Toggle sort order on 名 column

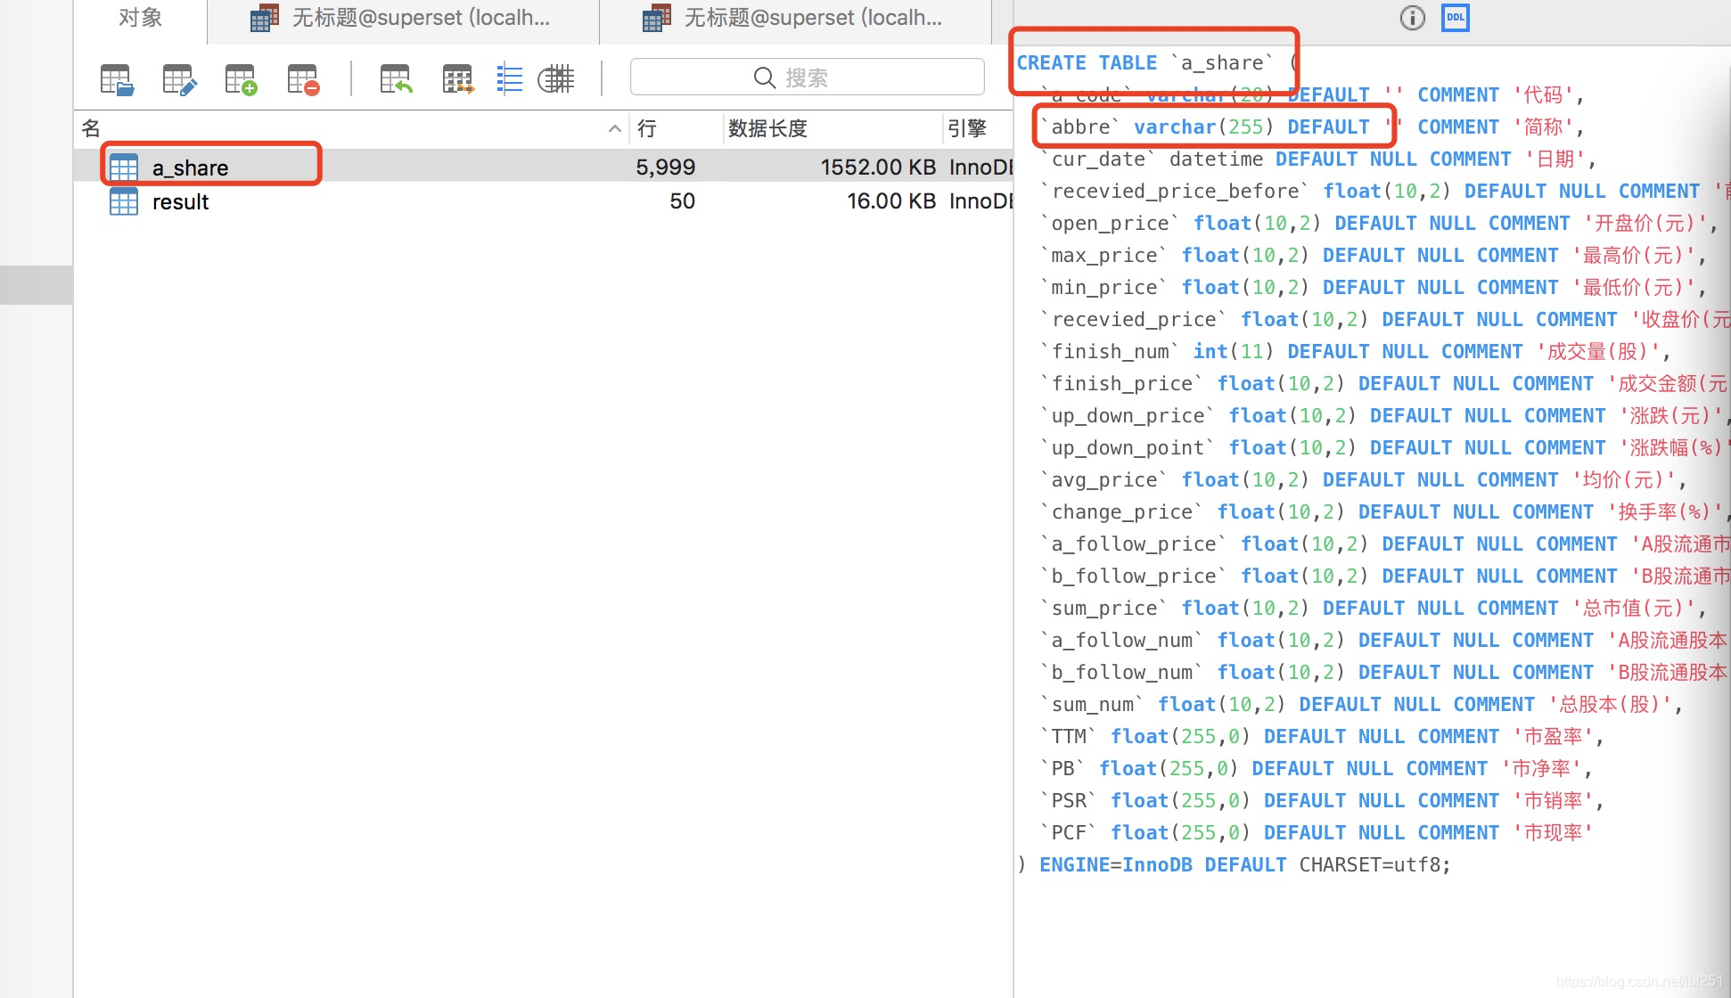(x=90, y=127)
